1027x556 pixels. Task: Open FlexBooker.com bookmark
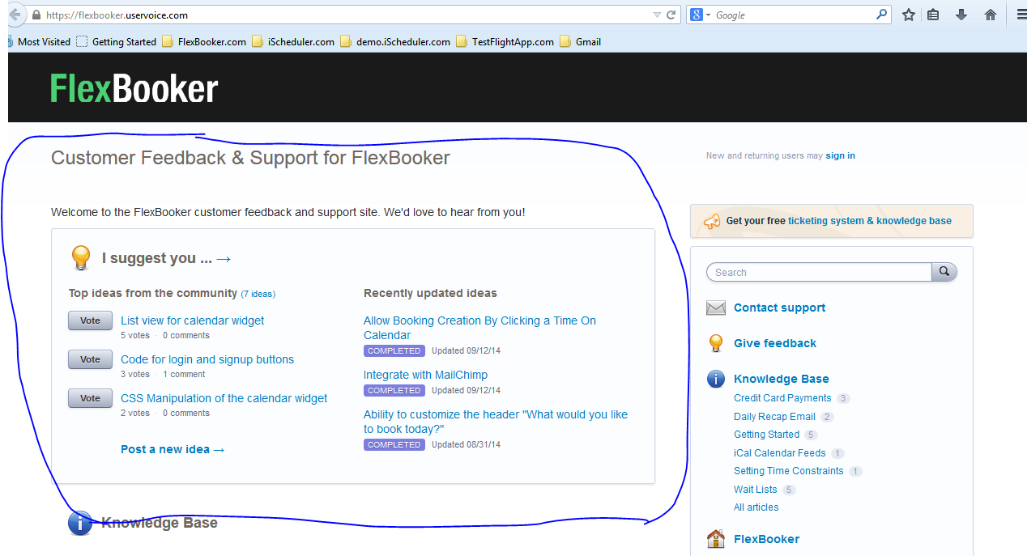pos(204,42)
